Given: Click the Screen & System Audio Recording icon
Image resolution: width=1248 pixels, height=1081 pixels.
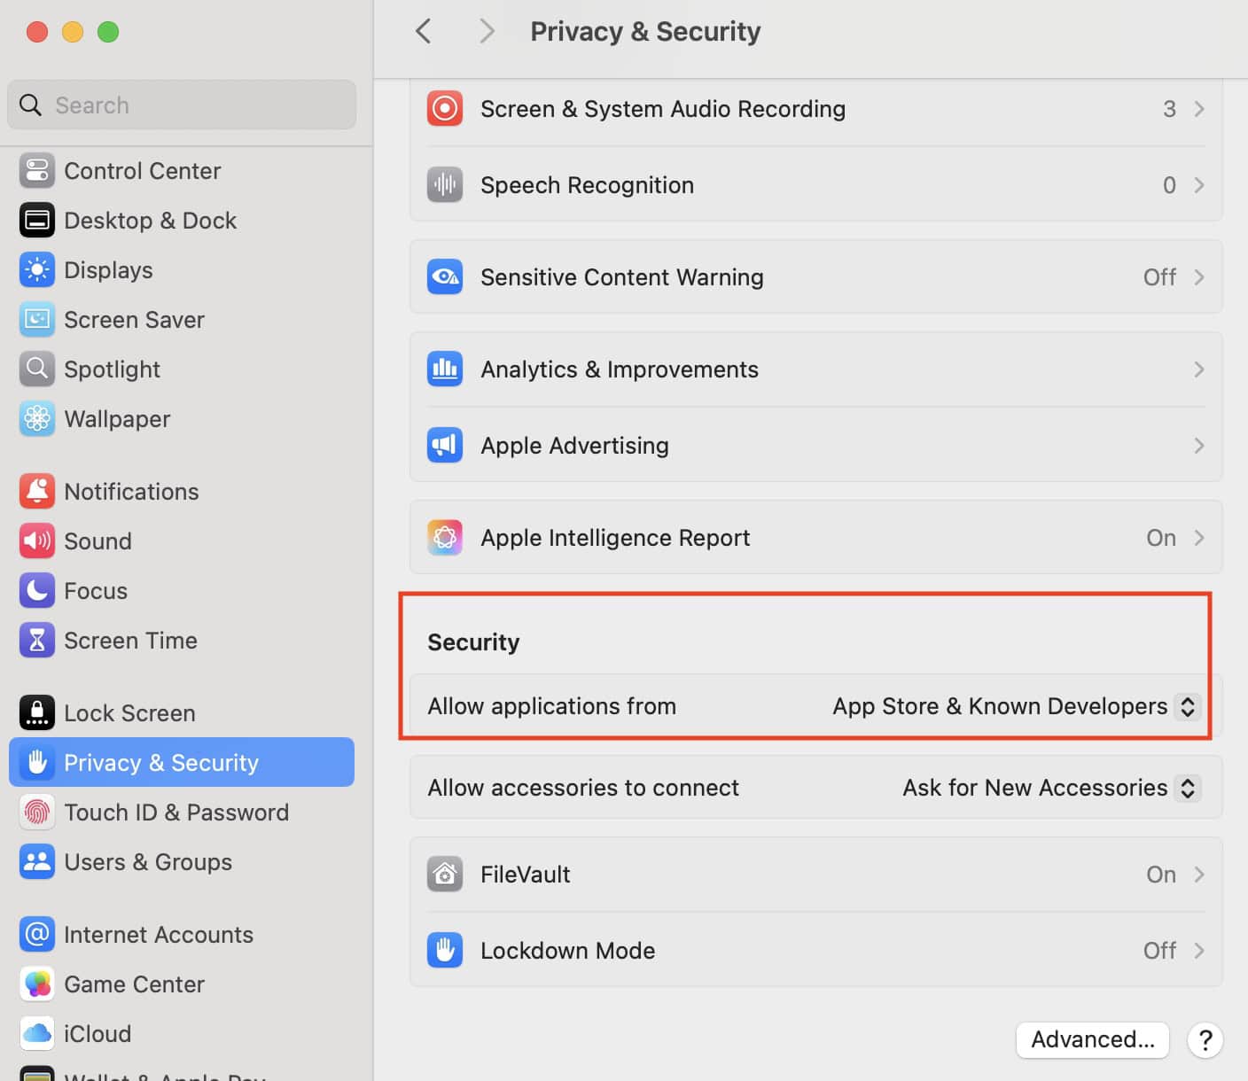Looking at the screenshot, I should click(445, 109).
